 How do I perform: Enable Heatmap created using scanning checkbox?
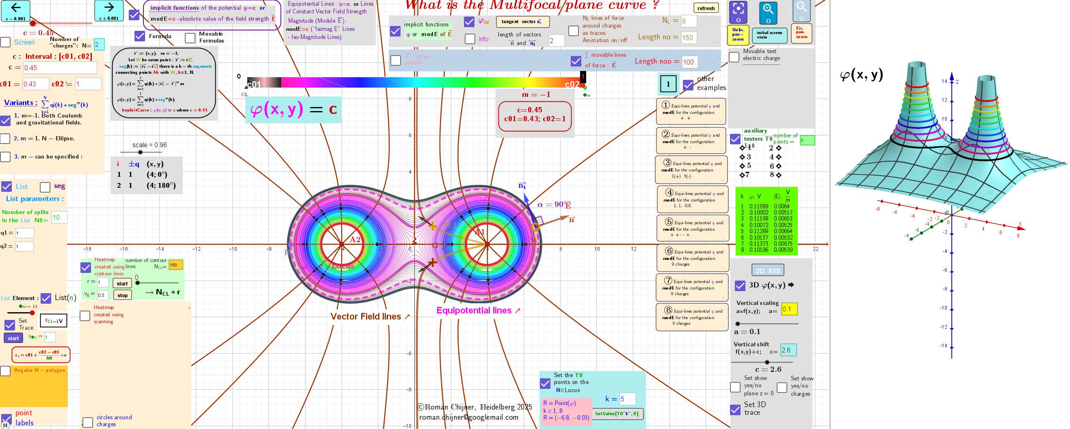pos(85,316)
